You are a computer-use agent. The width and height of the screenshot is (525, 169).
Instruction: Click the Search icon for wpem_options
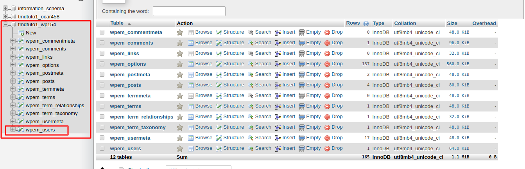[x=251, y=64]
